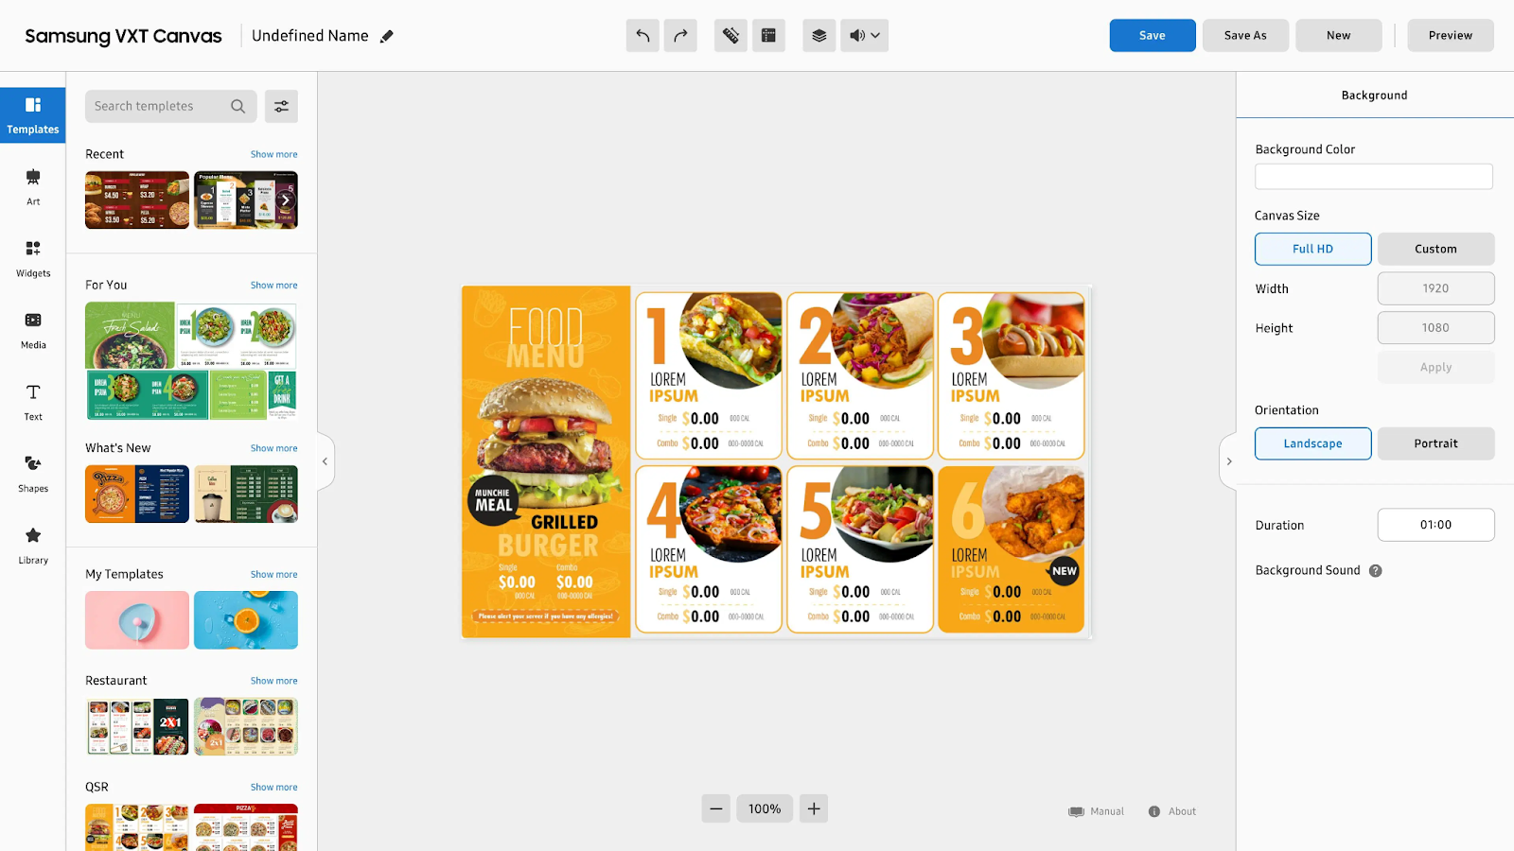Select the Shapes sidebar icon
This screenshot has height=851, width=1514.
33,474
